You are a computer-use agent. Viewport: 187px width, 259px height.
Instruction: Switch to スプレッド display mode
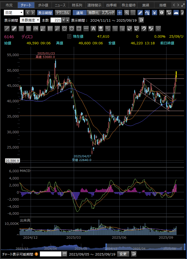[x=108, y=13]
